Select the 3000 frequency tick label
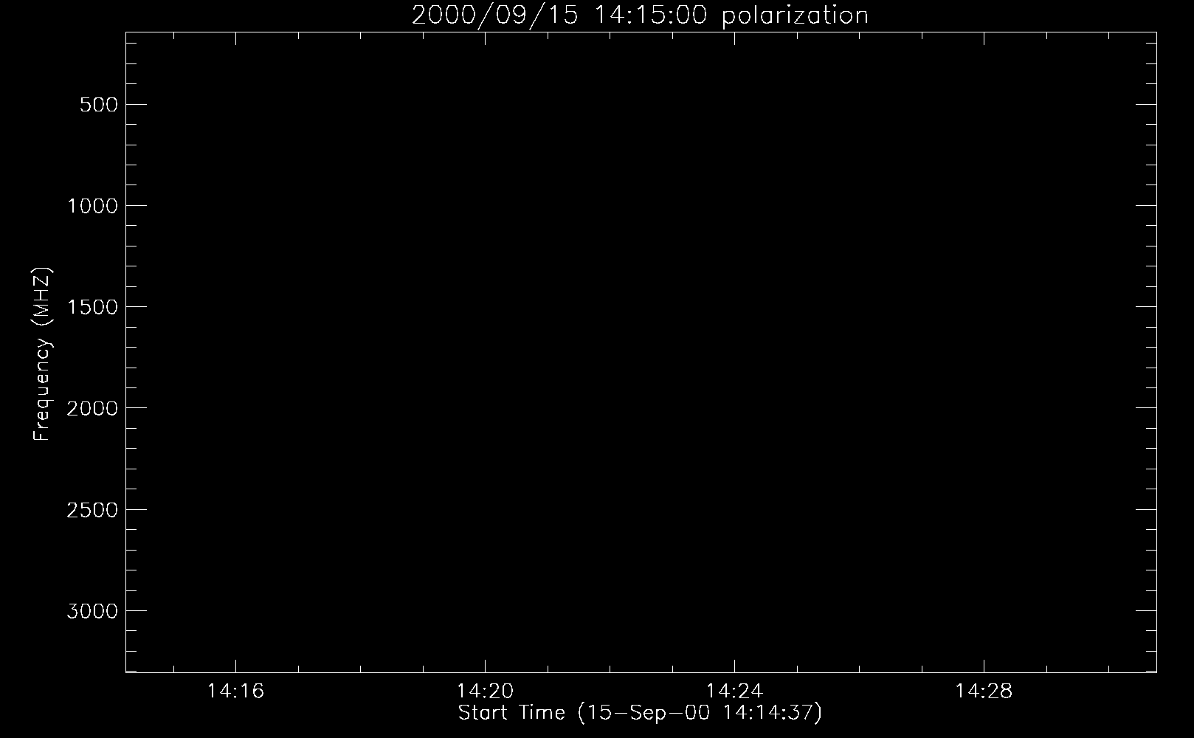This screenshot has width=1194, height=738. 92,611
